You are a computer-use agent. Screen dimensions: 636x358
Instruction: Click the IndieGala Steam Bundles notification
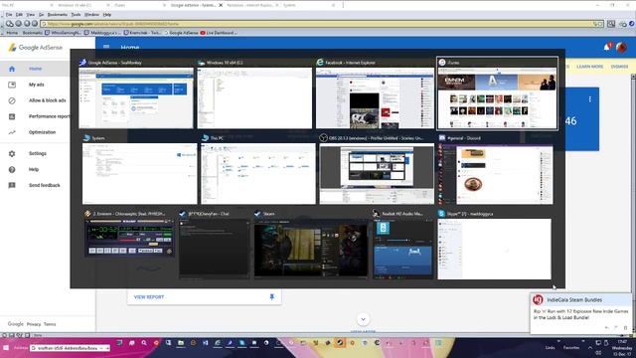[580, 313]
